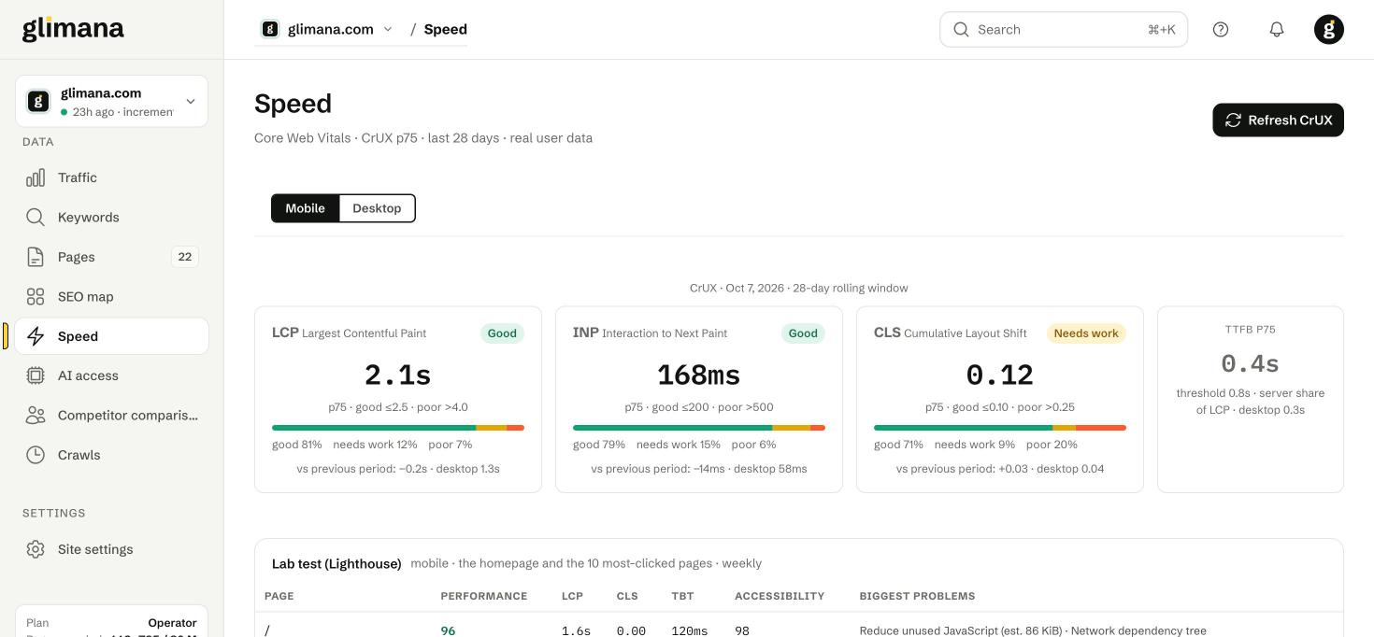Click the Pages document icon

[36, 257]
